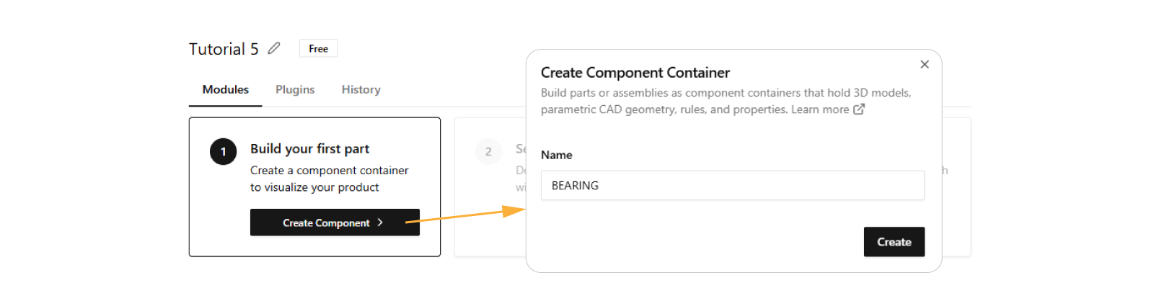
Task: Click the Build your first part heading
Action: pyautogui.click(x=309, y=148)
